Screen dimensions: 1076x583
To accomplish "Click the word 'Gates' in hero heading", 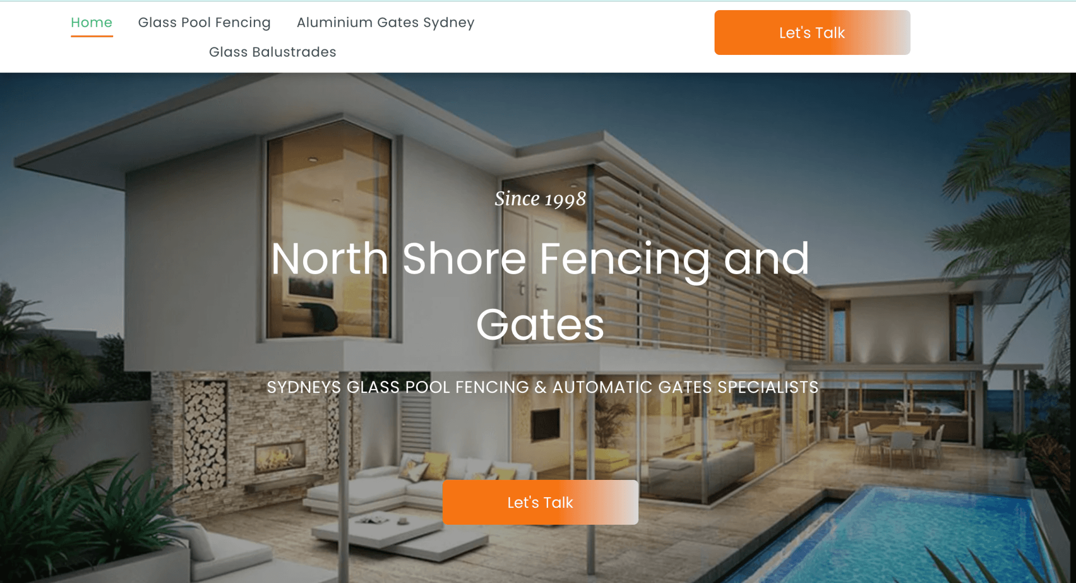I will tap(540, 325).
